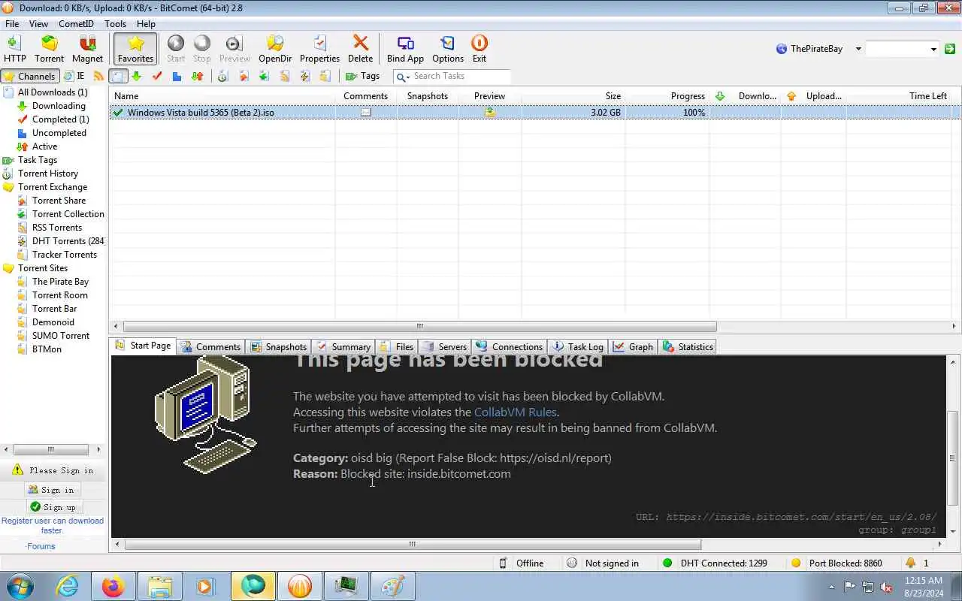Open The Pirate Bay sidebar entry
The width and height of the screenshot is (962, 601).
coord(60,282)
